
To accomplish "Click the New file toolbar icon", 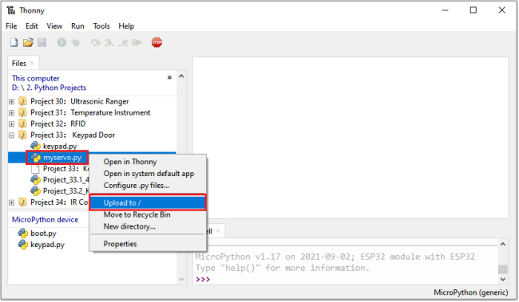I will (x=14, y=42).
